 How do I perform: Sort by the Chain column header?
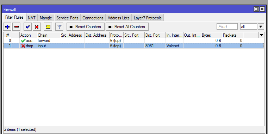[x=49, y=35]
